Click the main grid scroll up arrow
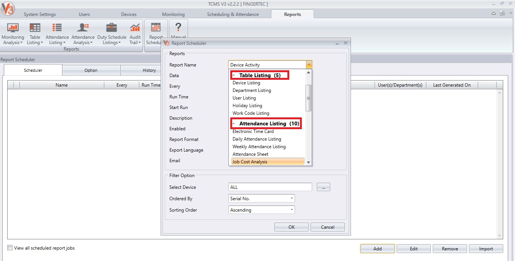515x261 pixels. click(500, 92)
